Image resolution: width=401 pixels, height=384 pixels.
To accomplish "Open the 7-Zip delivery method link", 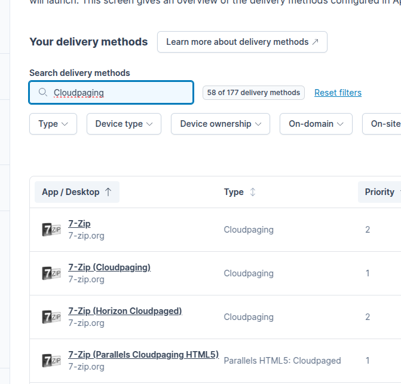I will 79,224.
